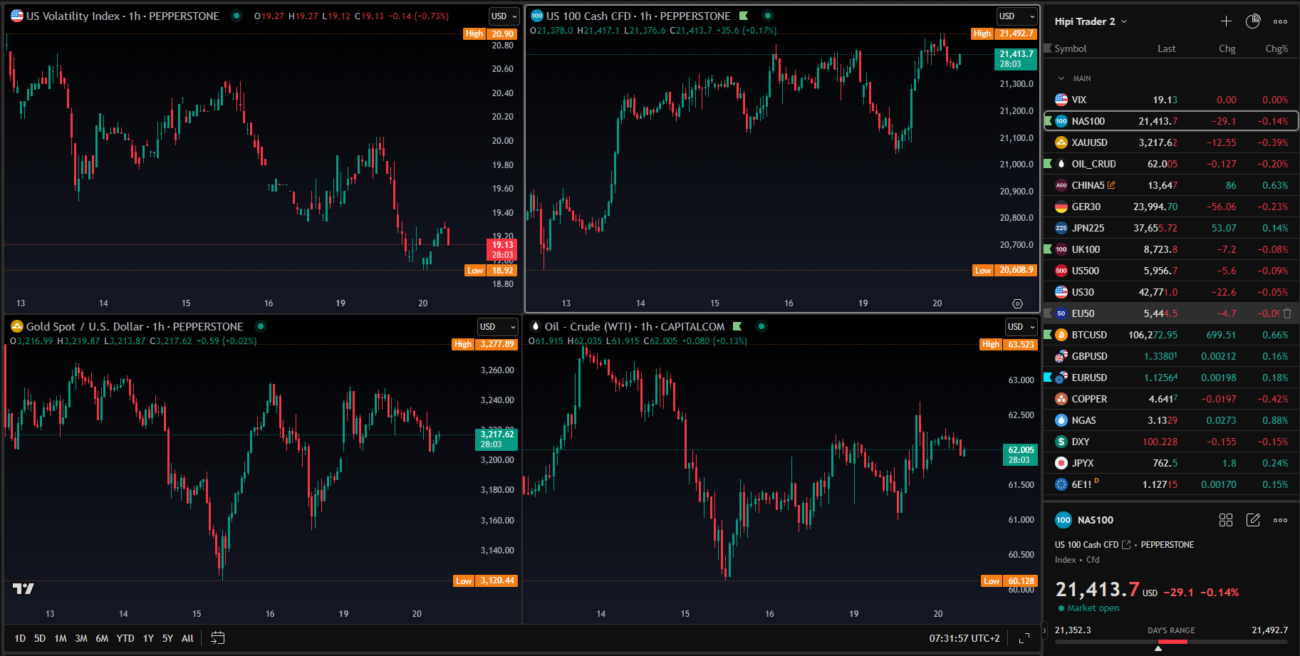Open the Hipi Trader 2 watchlist dropdown
This screenshot has width=1300, height=656.
coord(1091,21)
